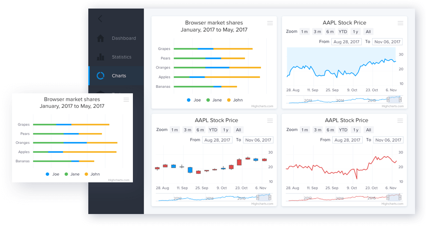This screenshot has height=226, width=427.
Task: Select YTD zoom on candlestick chart
Action: 213,130
